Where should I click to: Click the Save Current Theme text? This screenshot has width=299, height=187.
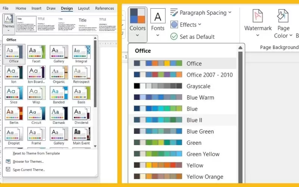[29, 169]
